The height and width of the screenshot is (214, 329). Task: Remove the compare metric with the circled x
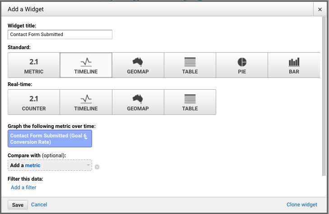[x=97, y=167]
